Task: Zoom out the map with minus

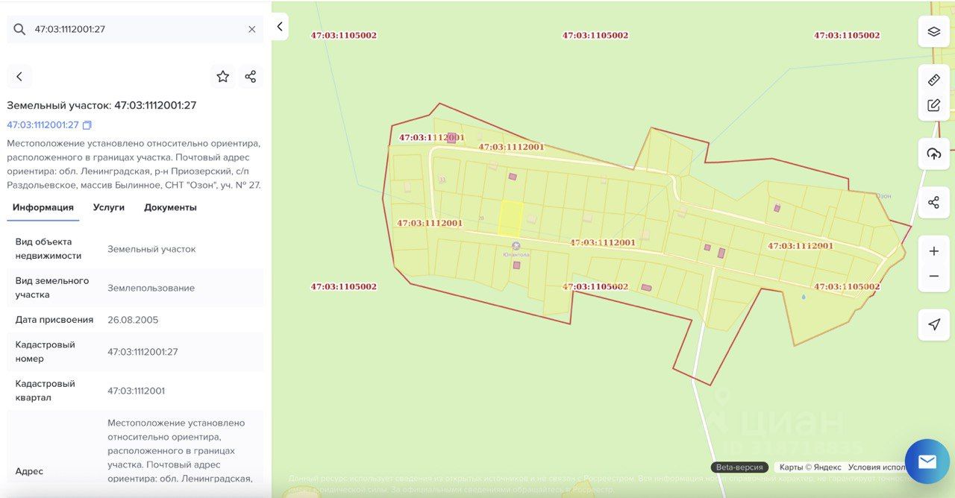Action: click(933, 277)
